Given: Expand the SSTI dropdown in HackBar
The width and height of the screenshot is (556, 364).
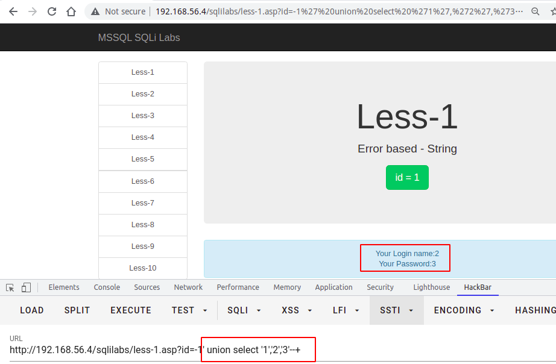Looking at the screenshot, I should tap(397, 310).
